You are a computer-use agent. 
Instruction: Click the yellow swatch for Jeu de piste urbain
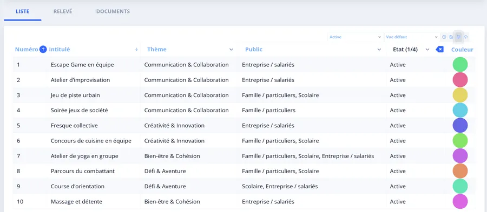point(460,95)
